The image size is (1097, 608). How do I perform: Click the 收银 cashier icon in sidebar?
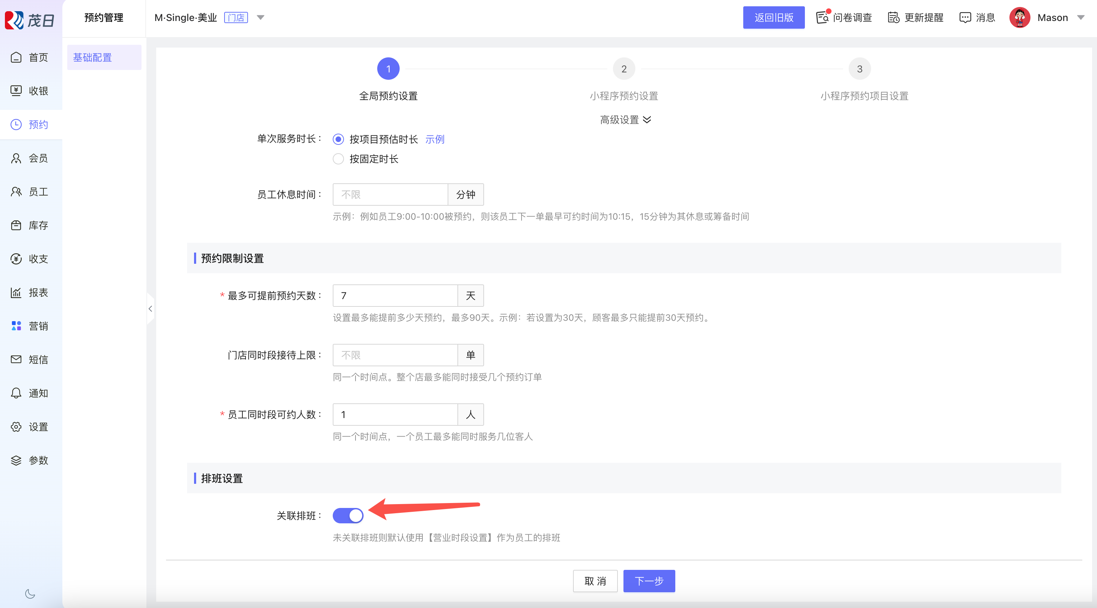coord(16,91)
